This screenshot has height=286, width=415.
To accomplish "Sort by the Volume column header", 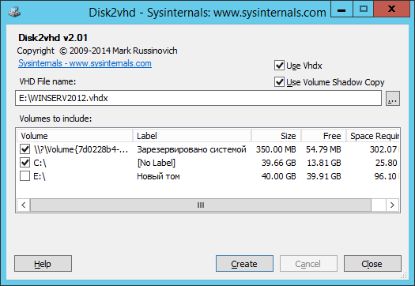I will click(x=74, y=136).
